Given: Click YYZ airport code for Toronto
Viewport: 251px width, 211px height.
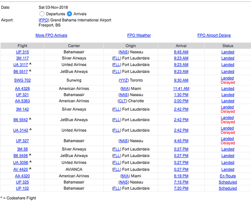Looking at the screenshot, I should 124,80.
